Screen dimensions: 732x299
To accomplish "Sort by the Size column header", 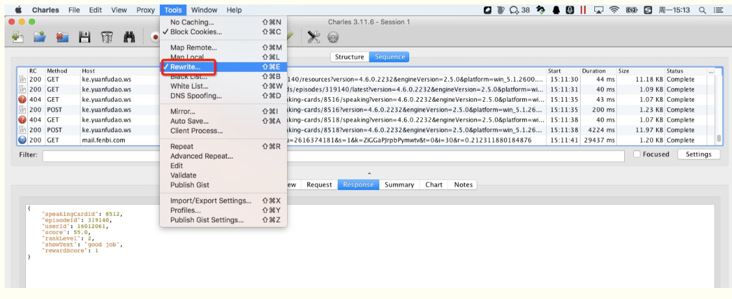I will point(641,71).
